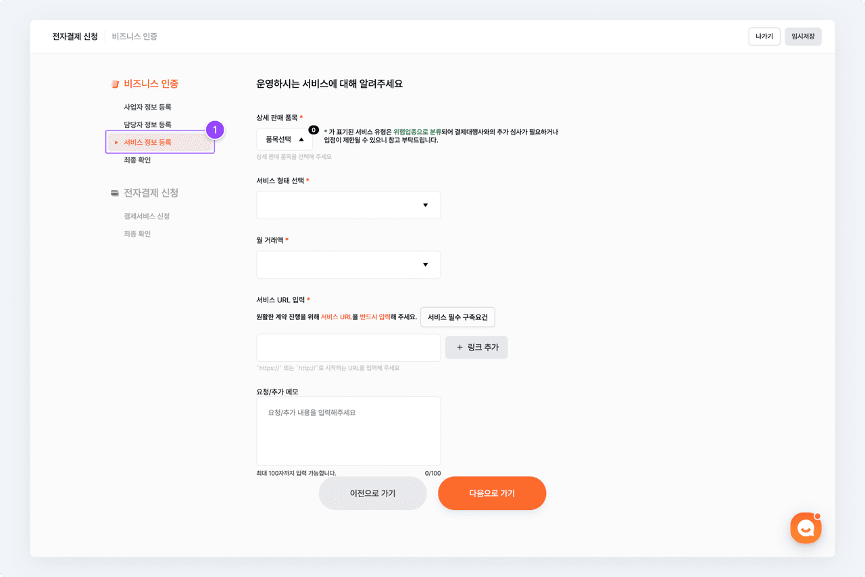Click the + 링크 추가 button
Image resolution: width=865 pixels, height=577 pixels.
tap(476, 347)
